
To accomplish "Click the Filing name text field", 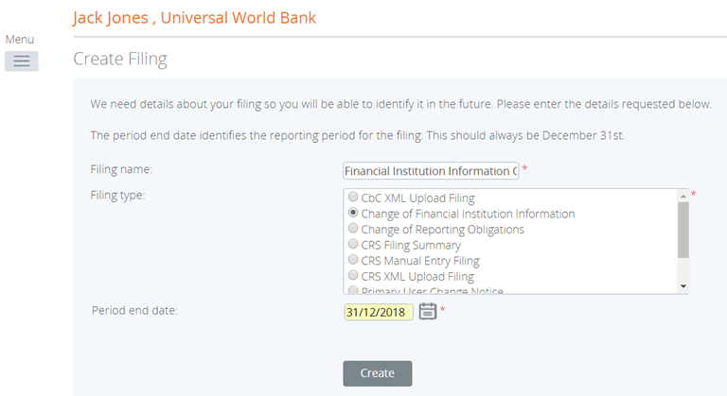I will [x=431, y=171].
